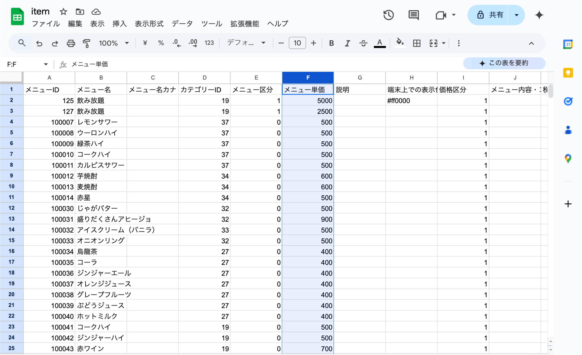Open Google Maps side panel icon

(568, 158)
